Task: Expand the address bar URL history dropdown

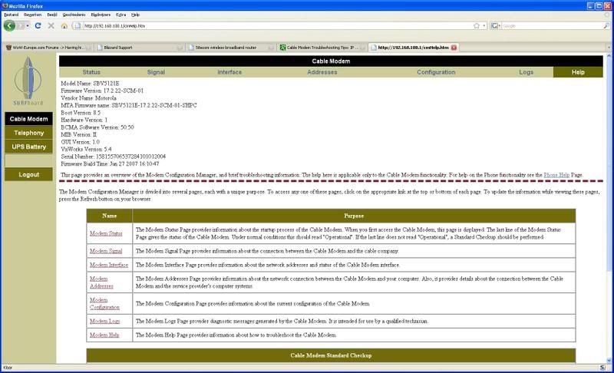Action: pyautogui.click(x=486, y=25)
